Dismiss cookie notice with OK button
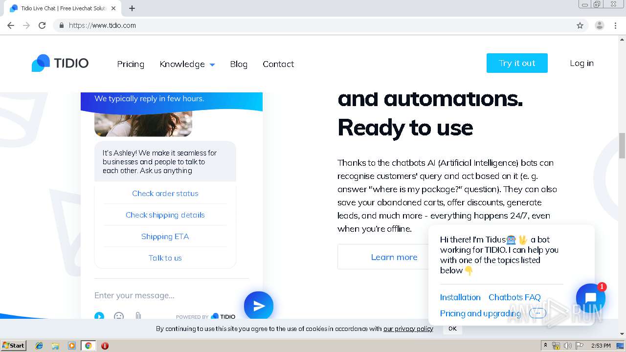The height and width of the screenshot is (352, 626). click(452, 329)
